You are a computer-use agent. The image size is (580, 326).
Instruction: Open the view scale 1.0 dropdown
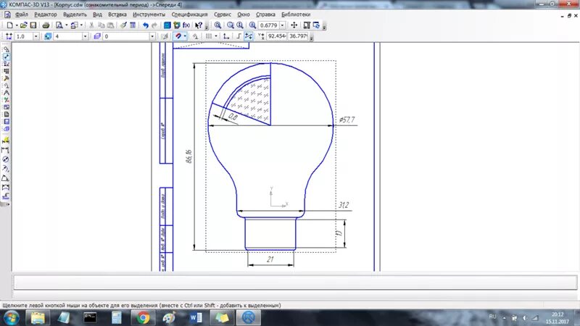pos(36,36)
